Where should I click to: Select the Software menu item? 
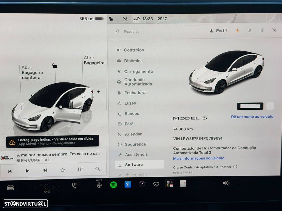140,165
